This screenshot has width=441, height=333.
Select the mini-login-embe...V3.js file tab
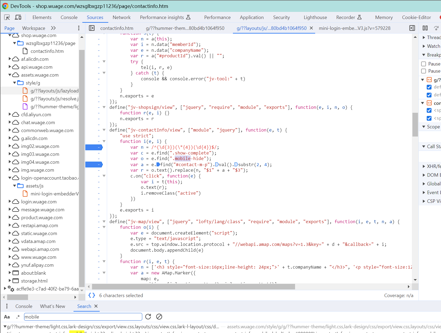355,28
